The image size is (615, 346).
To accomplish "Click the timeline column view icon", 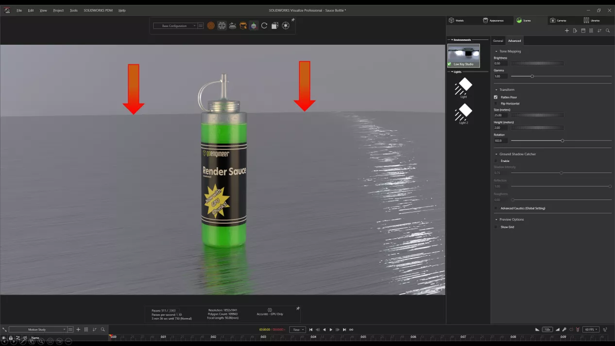I will click(86, 329).
